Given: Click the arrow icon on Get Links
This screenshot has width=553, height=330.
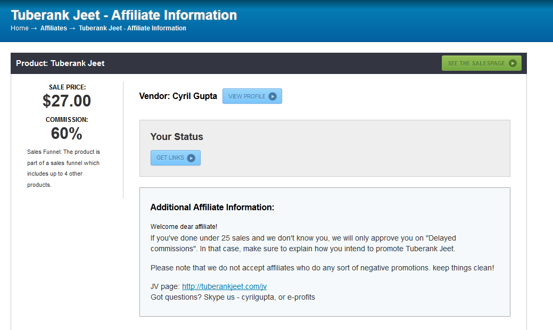Looking at the screenshot, I should (x=191, y=158).
